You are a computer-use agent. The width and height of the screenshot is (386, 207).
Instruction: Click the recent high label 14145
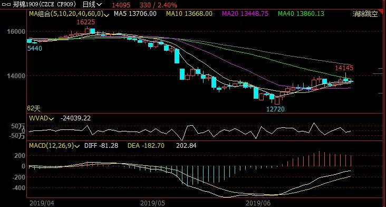(x=344, y=68)
